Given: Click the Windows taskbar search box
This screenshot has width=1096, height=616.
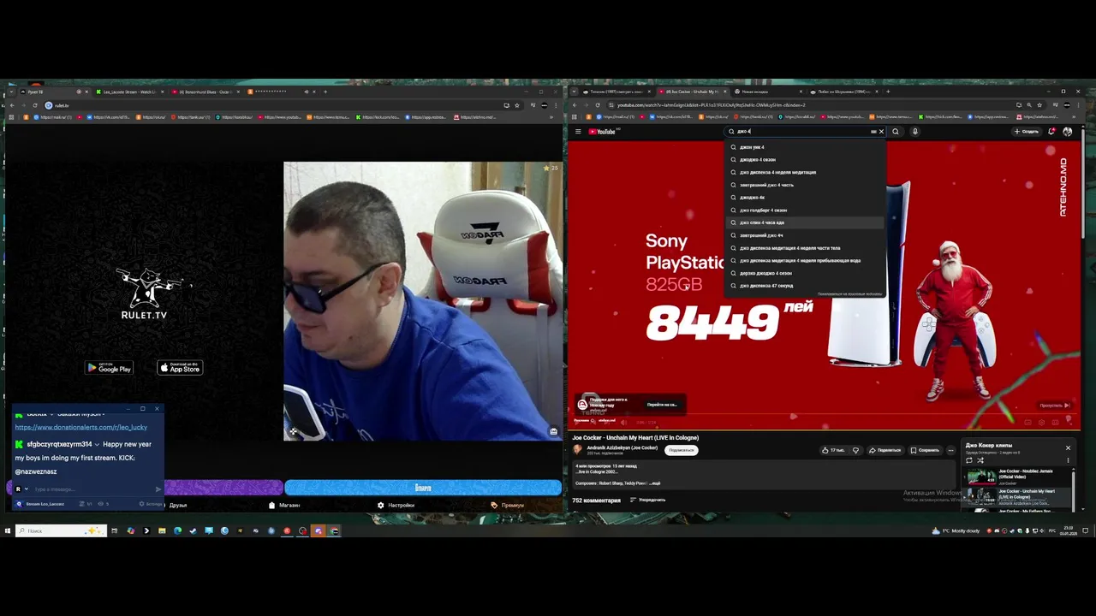Looking at the screenshot, I should click(60, 530).
